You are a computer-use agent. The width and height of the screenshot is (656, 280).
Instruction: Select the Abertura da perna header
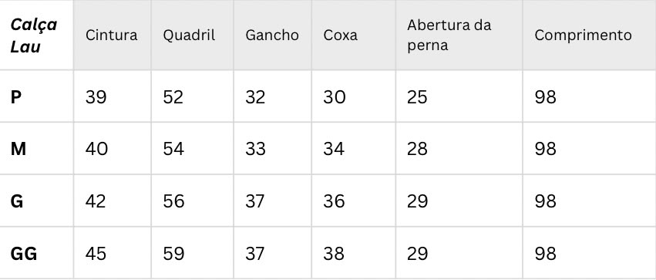[449, 35]
